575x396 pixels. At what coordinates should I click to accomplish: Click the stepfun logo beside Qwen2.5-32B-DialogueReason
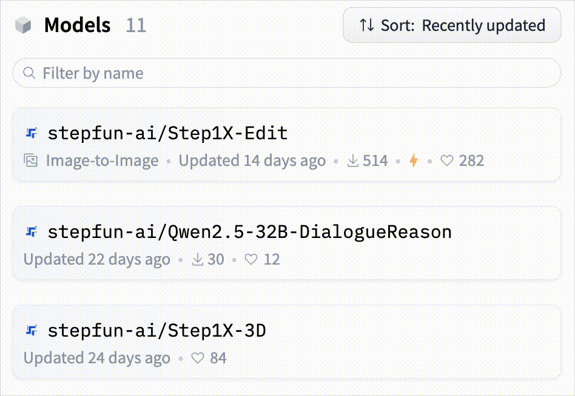32,231
